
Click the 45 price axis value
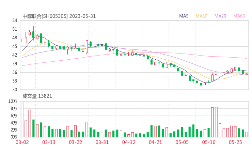click(15, 46)
